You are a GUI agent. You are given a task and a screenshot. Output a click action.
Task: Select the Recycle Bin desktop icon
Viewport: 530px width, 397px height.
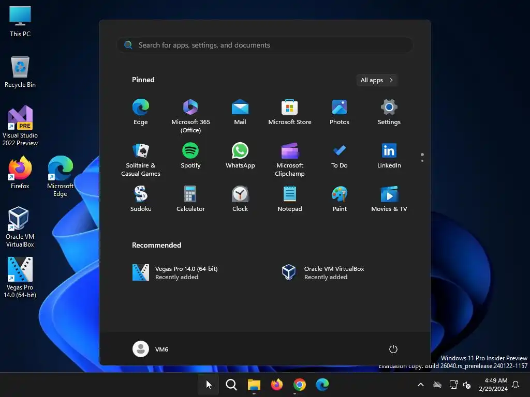click(20, 72)
